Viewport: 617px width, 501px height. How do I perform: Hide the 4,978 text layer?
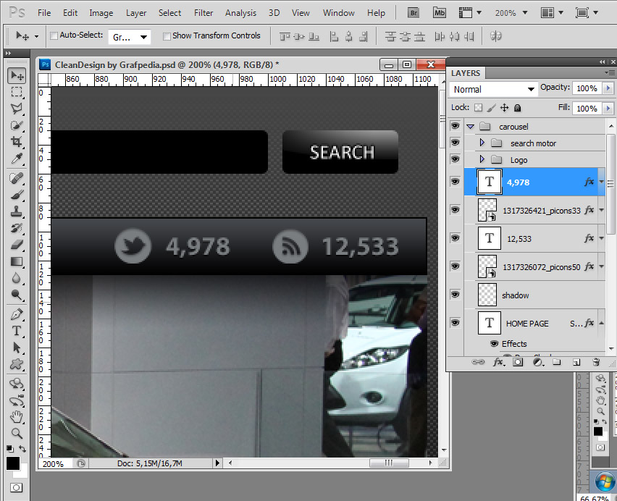[x=455, y=181]
